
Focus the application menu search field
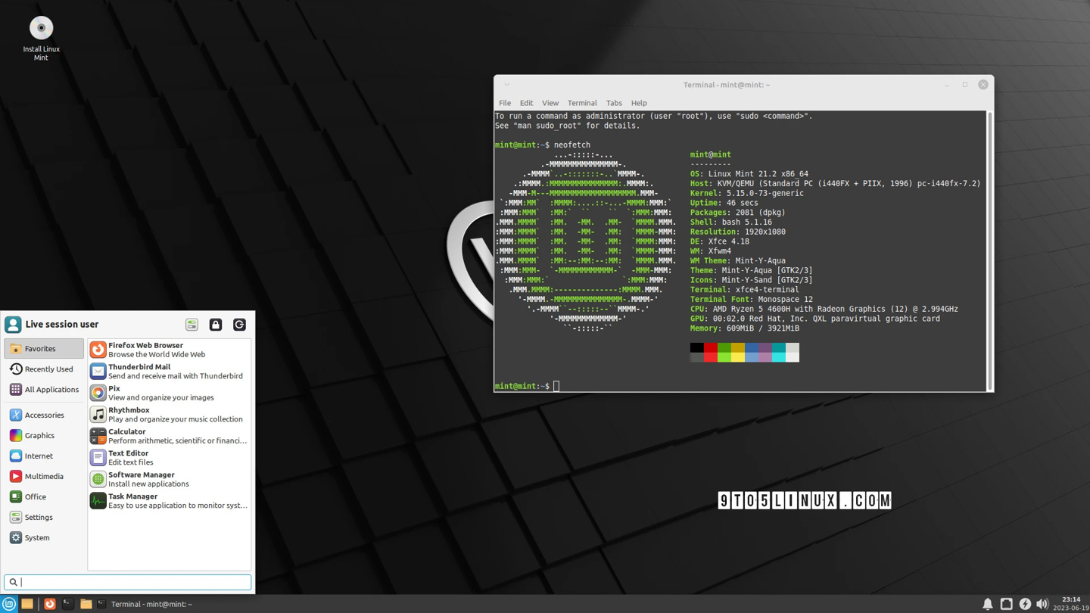pos(127,582)
